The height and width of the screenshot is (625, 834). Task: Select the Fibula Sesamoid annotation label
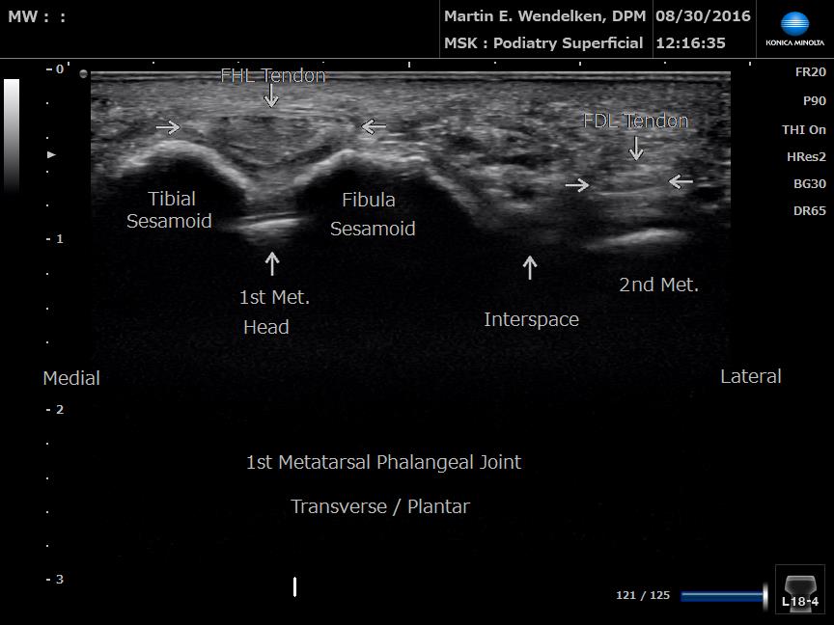point(372,214)
